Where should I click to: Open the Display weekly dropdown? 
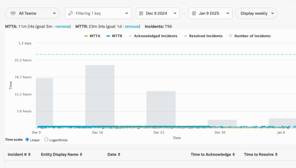[256, 13]
